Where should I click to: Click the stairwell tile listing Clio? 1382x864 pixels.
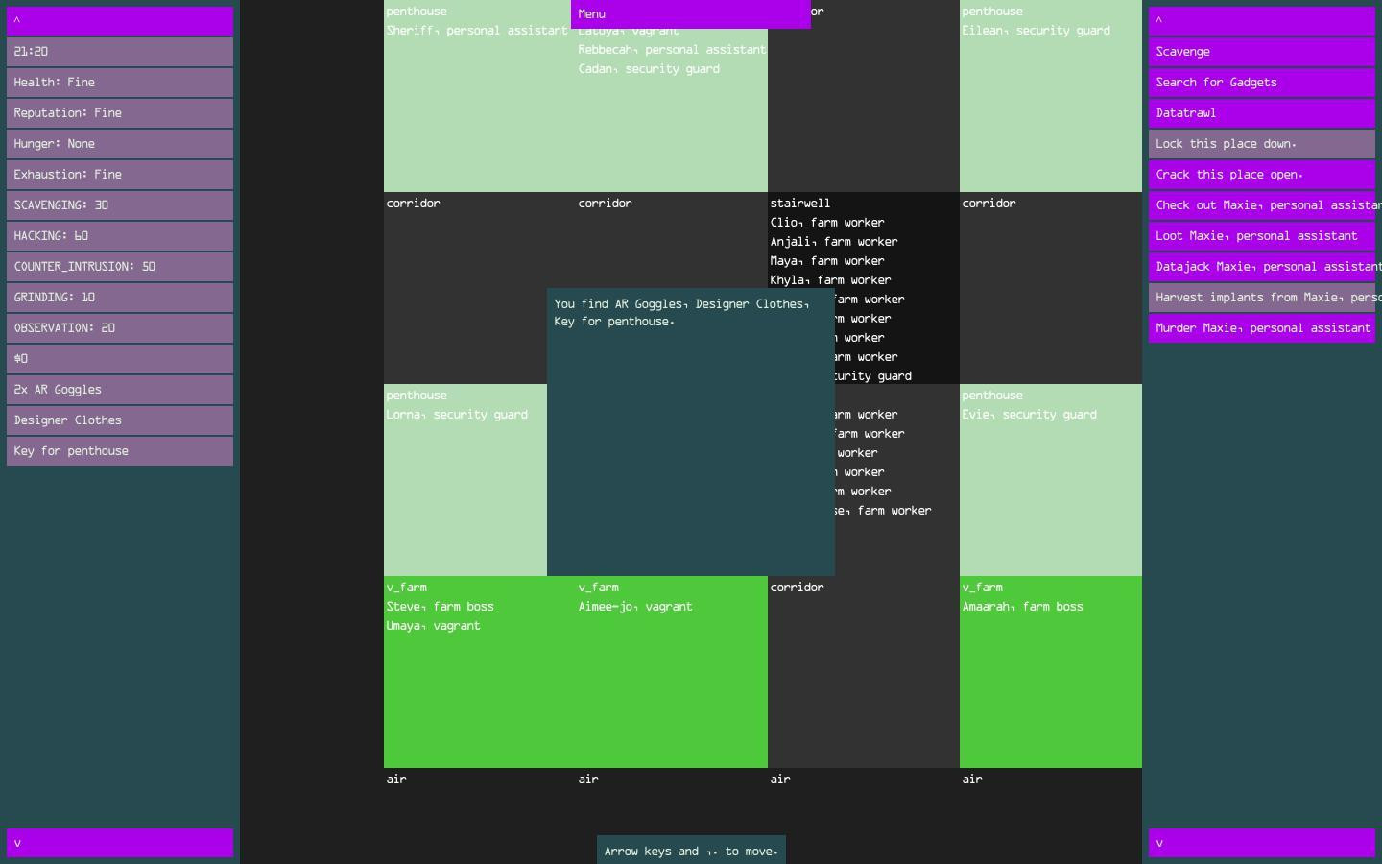click(864, 288)
